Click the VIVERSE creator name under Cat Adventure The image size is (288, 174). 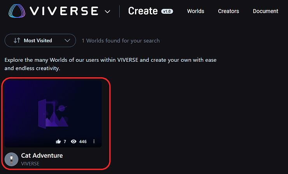[x=30, y=164]
